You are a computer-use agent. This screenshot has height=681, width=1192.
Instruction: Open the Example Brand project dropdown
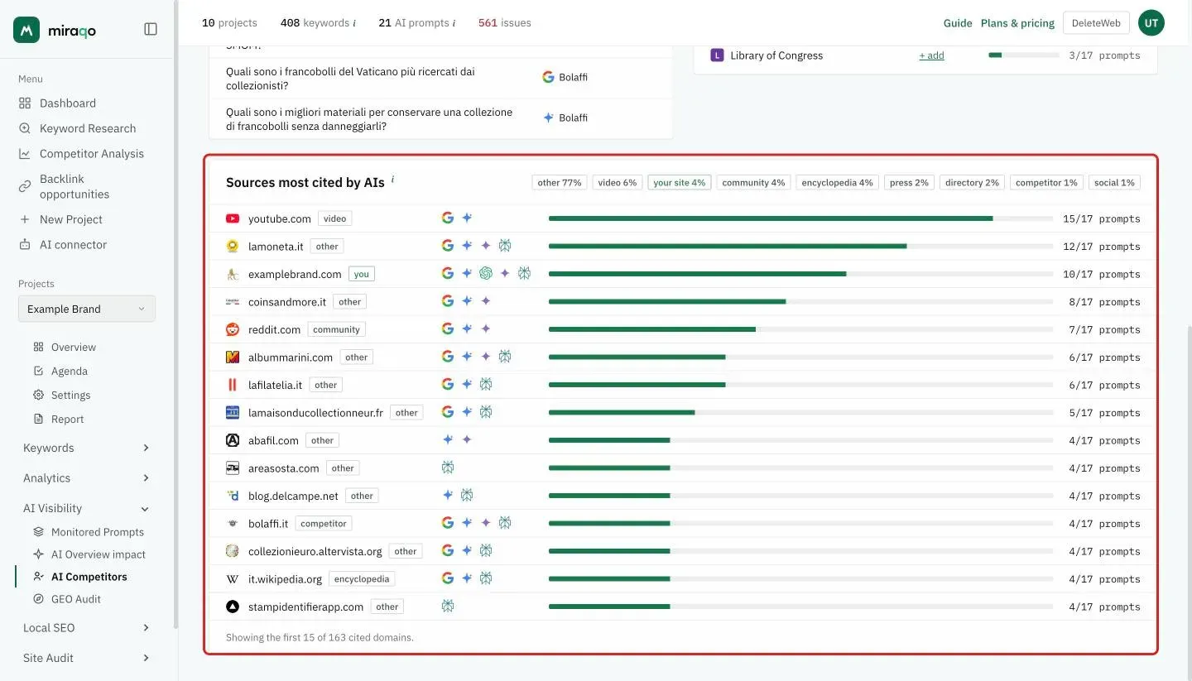tap(87, 309)
